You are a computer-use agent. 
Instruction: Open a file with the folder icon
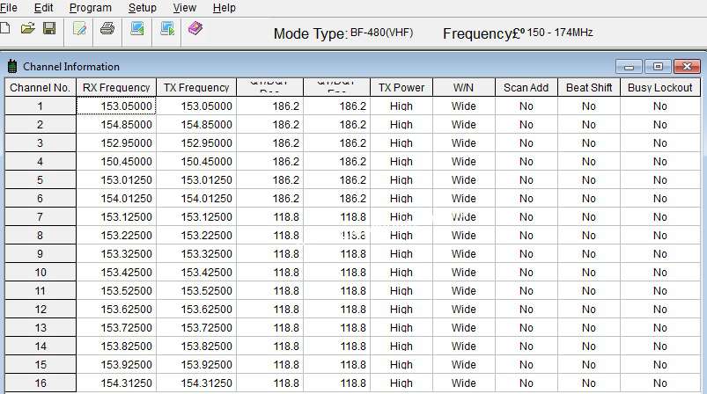pos(27,28)
